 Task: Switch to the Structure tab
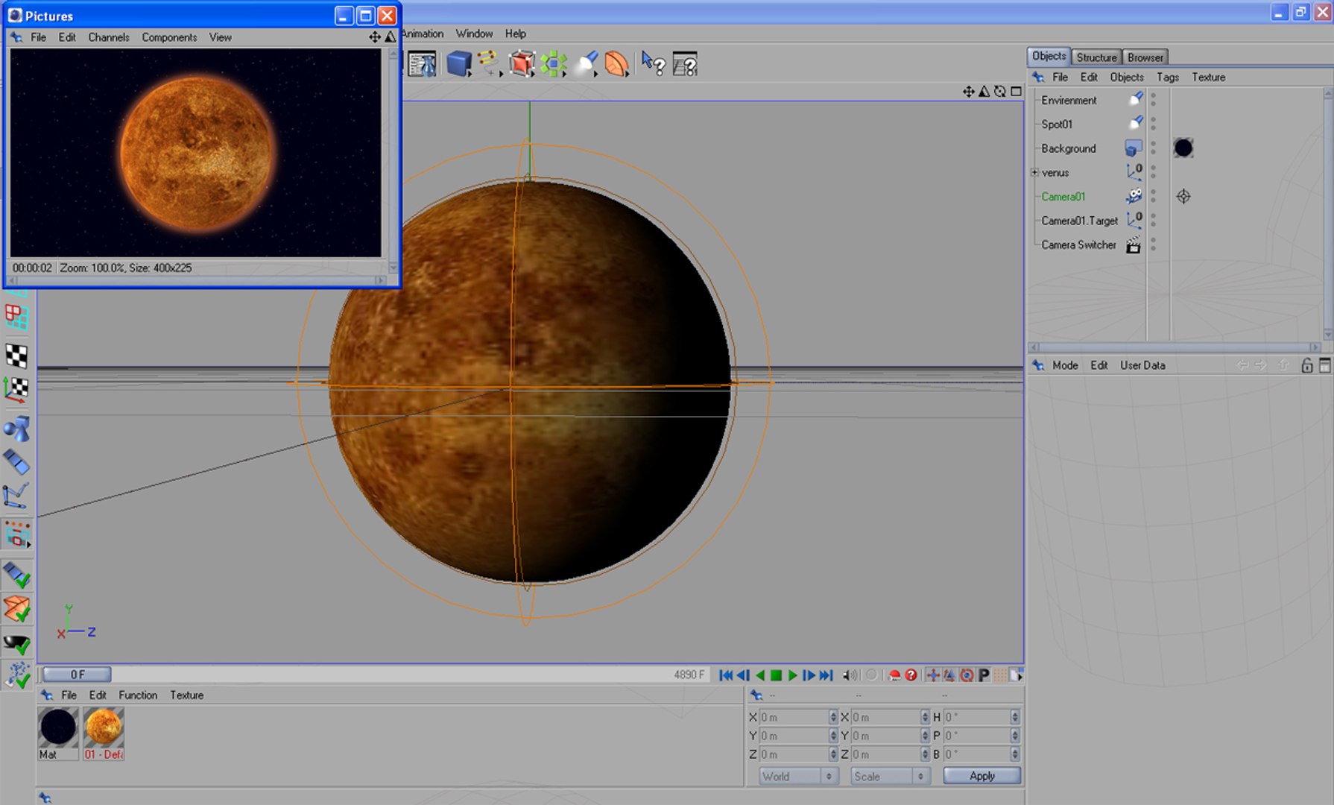pos(1096,57)
